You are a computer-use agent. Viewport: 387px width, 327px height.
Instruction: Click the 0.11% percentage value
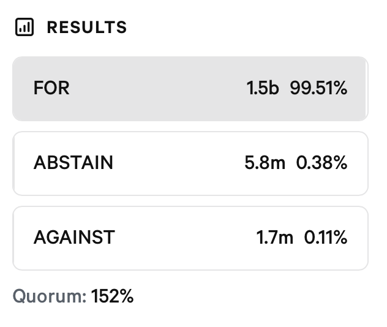[326, 238]
